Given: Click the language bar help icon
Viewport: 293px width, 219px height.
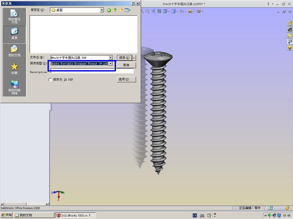Looking at the screenshot, I should tap(209, 215).
